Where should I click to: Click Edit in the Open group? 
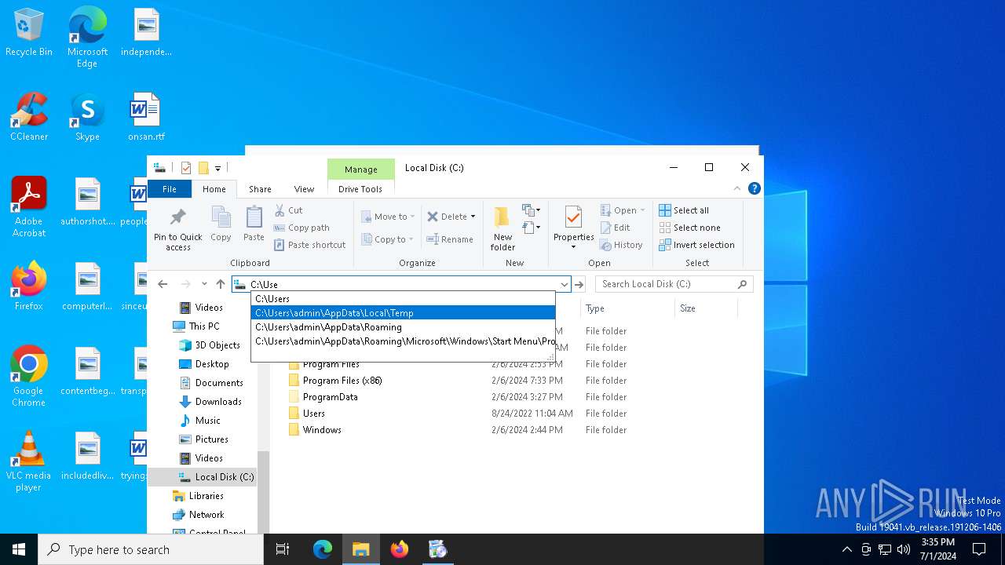[616, 228]
